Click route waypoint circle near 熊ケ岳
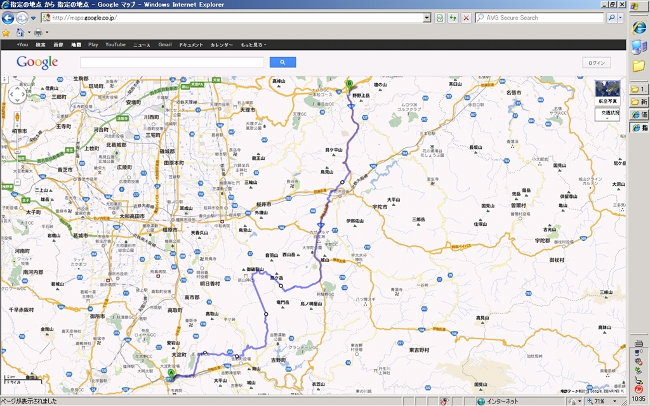 click(x=281, y=286)
